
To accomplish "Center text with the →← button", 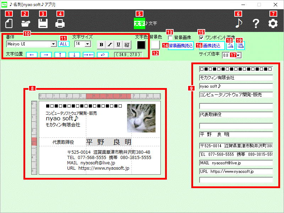I will [88, 55].
